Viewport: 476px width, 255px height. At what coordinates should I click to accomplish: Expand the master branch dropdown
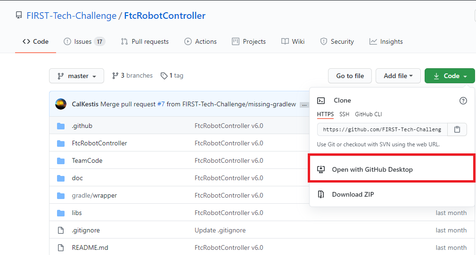[76, 76]
